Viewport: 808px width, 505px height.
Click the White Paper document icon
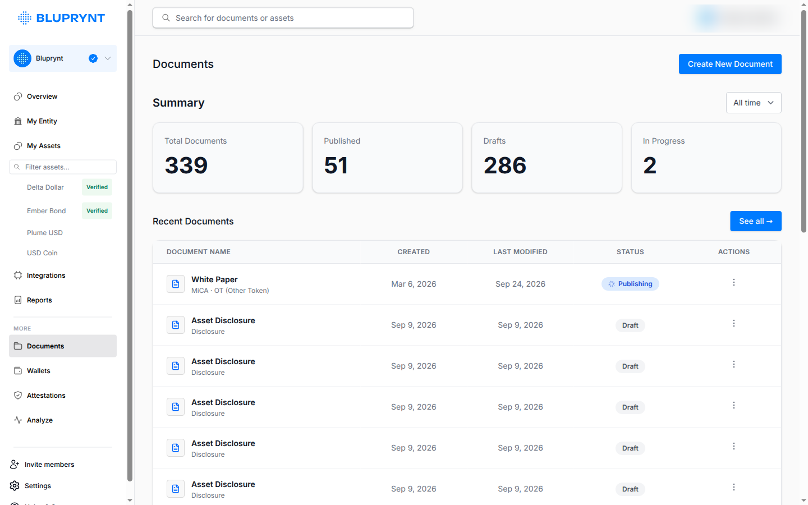tap(176, 284)
